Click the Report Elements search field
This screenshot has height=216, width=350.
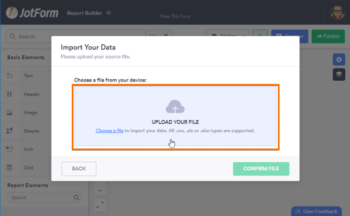click(41, 197)
